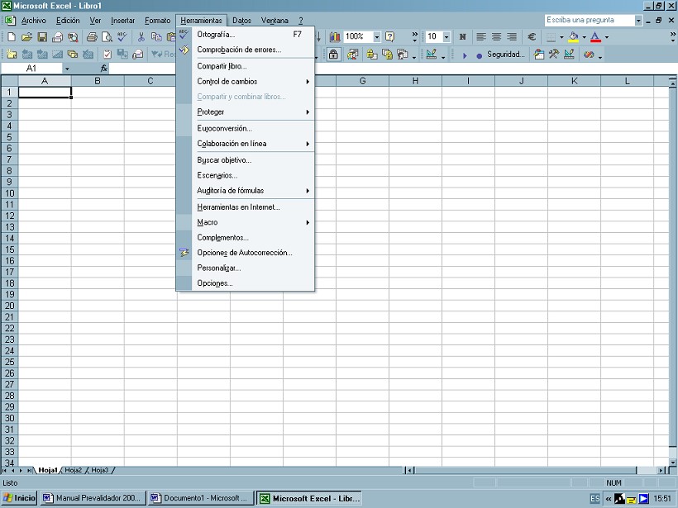Click the font color red A icon
The width and height of the screenshot is (678, 508).
595,37
